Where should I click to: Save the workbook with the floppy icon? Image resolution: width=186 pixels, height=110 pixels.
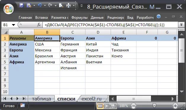[21, 5]
